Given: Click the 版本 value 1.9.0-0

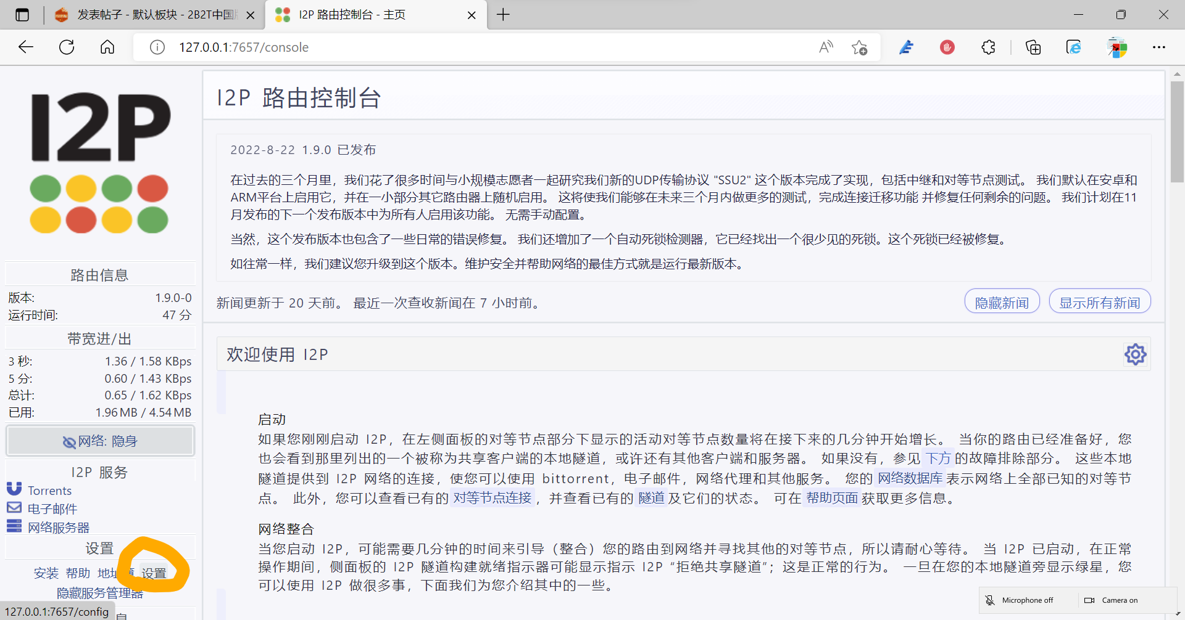Looking at the screenshot, I should pos(173,298).
